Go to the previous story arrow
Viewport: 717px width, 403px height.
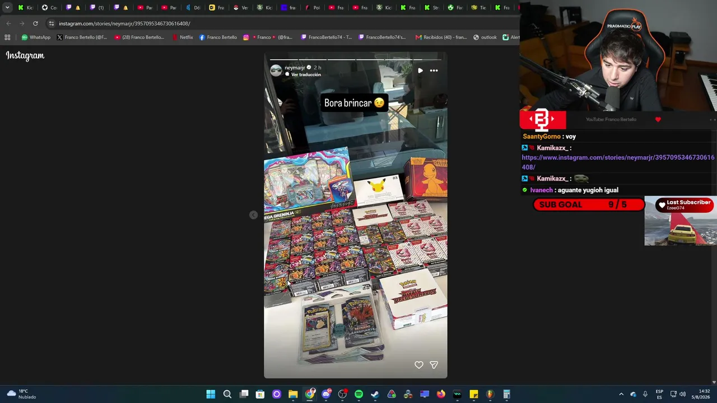(253, 215)
